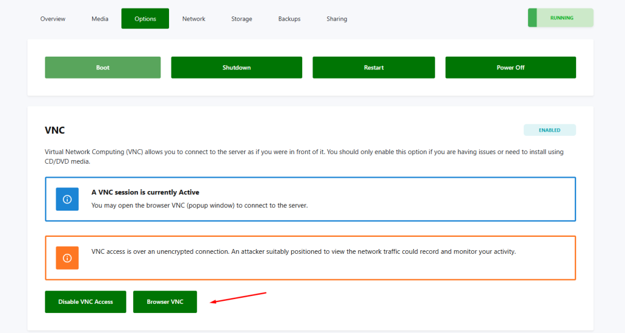Click the ENABLED VNC status label
The height and width of the screenshot is (333, 625).
550,130
